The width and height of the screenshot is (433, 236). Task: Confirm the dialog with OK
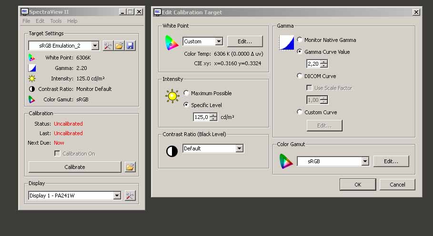coord(358,185)
